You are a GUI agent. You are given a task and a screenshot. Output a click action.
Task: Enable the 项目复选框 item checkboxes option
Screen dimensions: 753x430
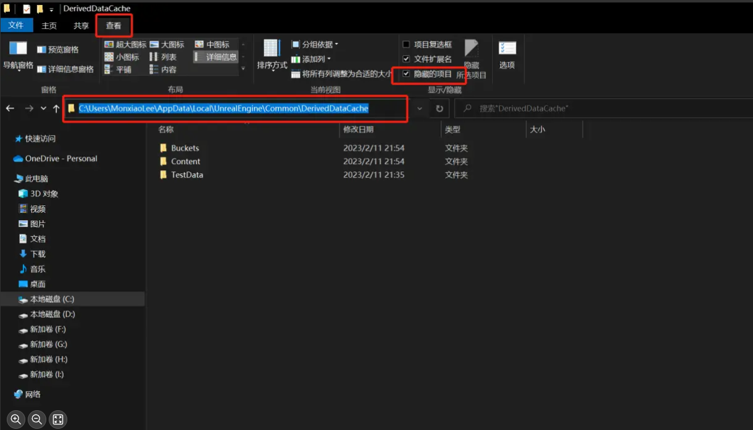[x=406, y=44]
